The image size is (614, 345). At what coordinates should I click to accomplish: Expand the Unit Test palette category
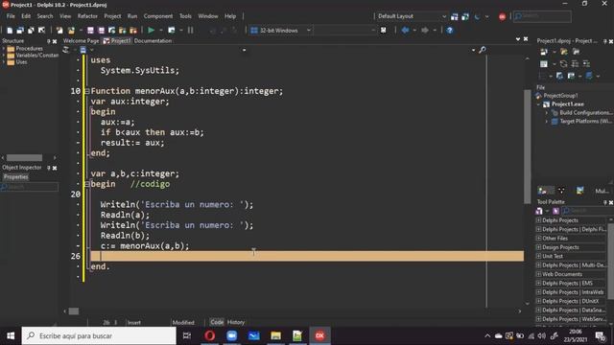point(538,256)
